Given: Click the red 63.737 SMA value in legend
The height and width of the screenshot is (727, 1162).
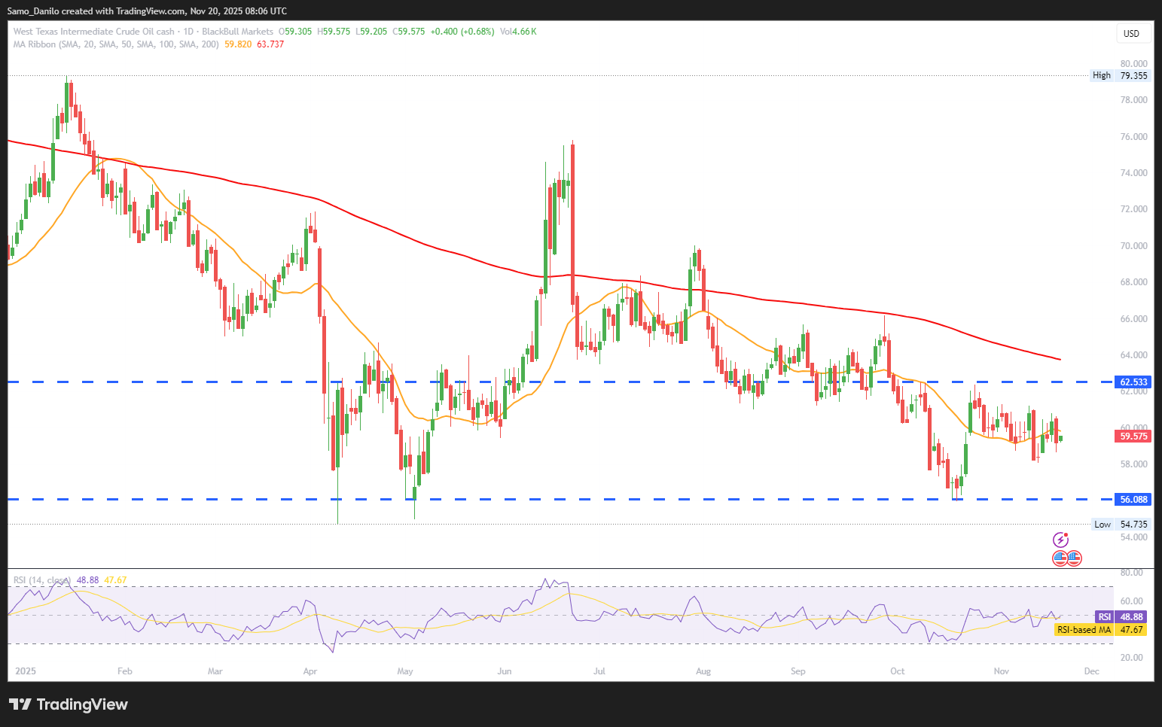Looking at the screenshot, I should point(270,44).
